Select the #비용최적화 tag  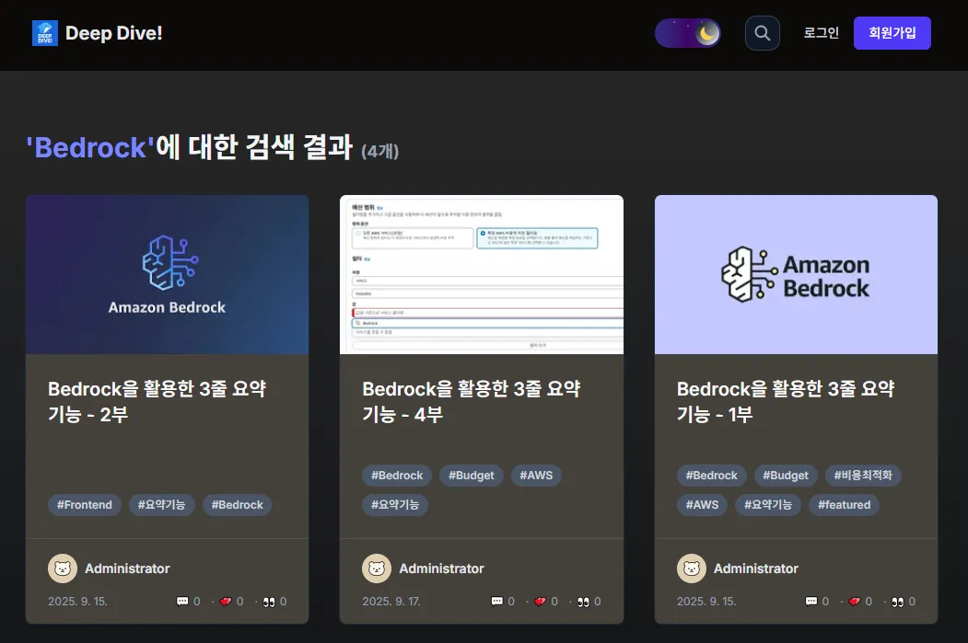pyautogui.click(x=863, y=476)
